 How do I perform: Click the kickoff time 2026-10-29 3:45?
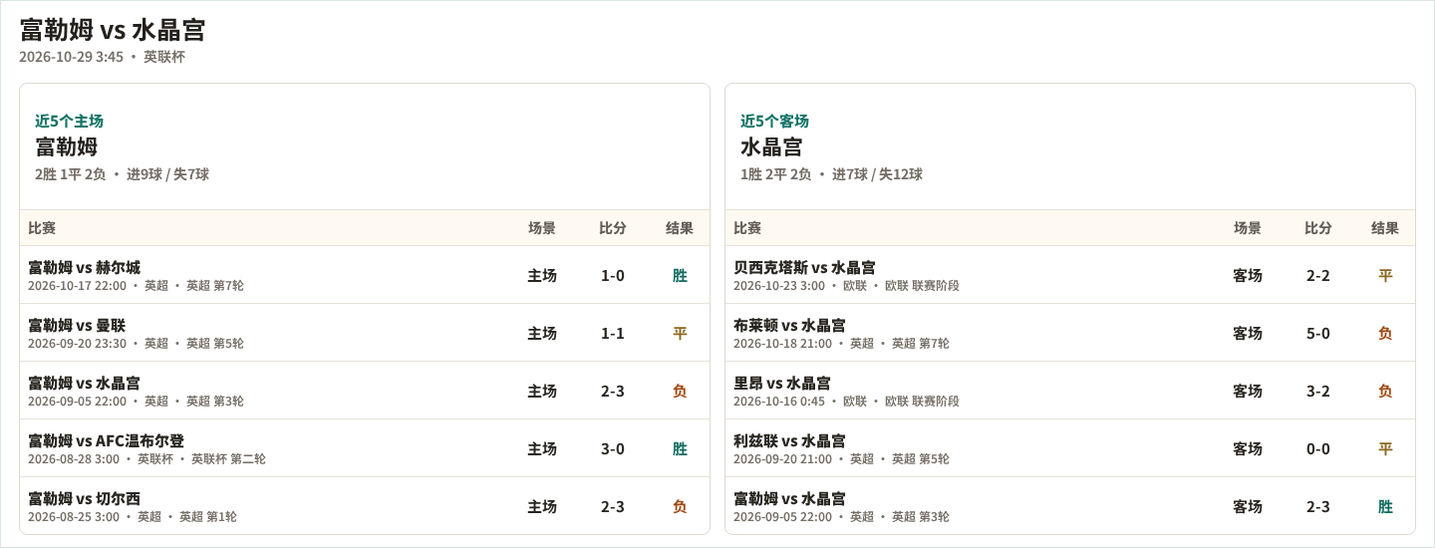coord(72,57)
